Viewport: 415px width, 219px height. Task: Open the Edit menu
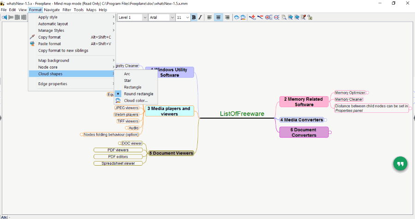[12, 10]
